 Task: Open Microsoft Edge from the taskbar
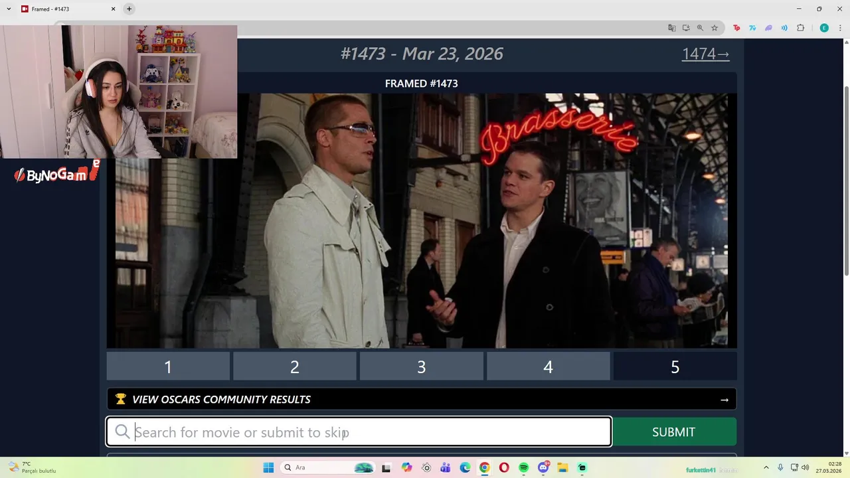[x=465, y=467]
